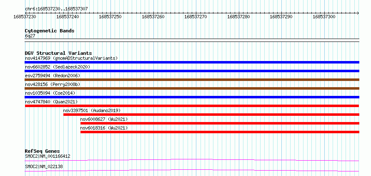Click the DGV Structural Variants heading
371x176 pixels.
coord(58,53)
